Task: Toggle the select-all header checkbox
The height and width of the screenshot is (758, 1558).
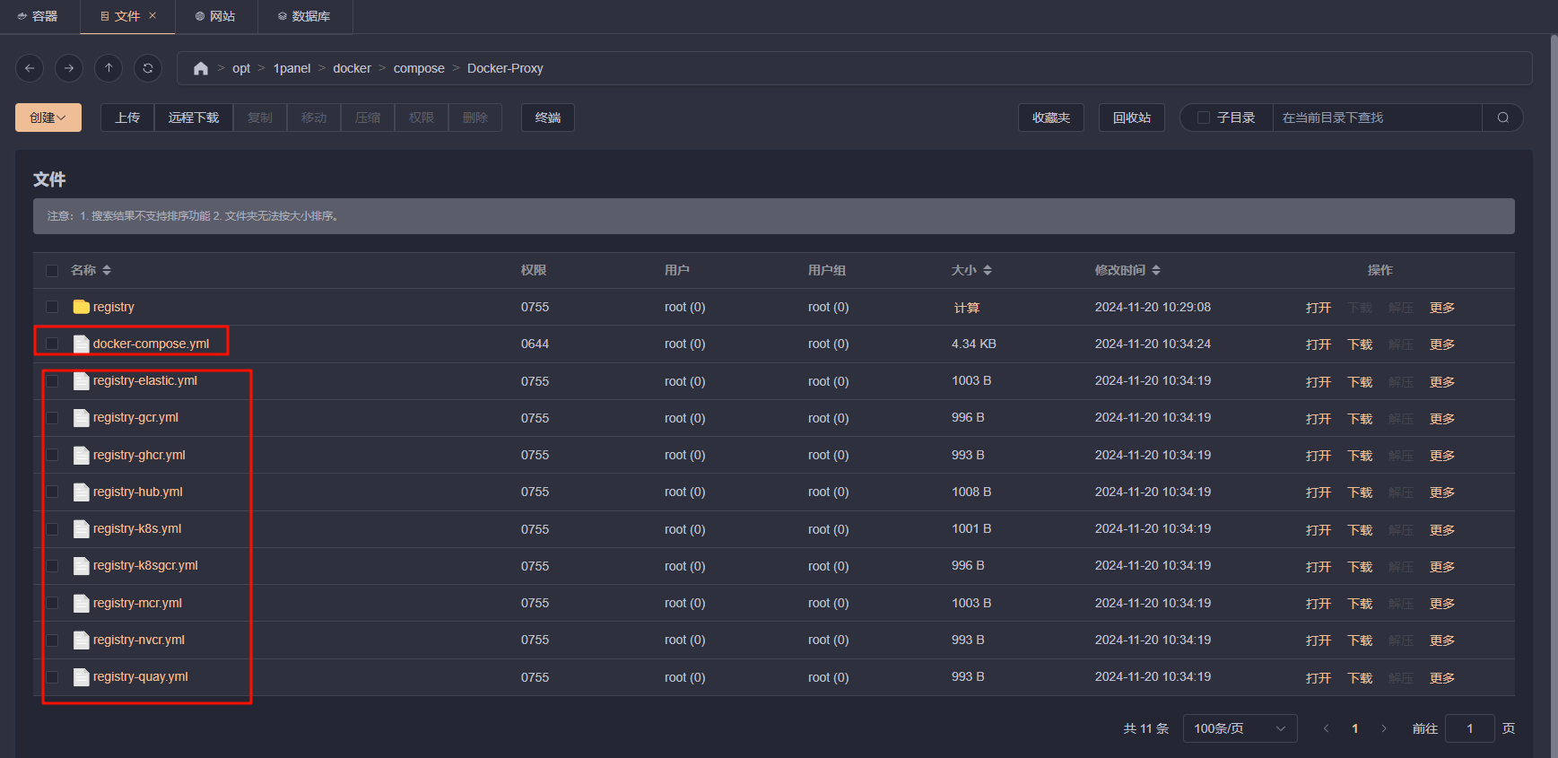Action: click(x=52, y=270)
